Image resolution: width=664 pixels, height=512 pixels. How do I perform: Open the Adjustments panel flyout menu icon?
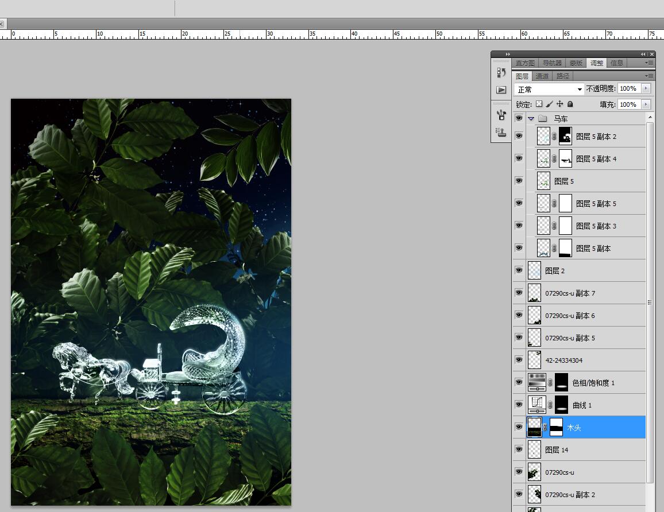tap(649, 63)
